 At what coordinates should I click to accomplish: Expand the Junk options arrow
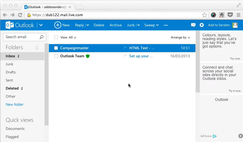139,25
